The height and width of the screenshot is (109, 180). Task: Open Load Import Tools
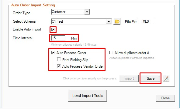point(88,96)
